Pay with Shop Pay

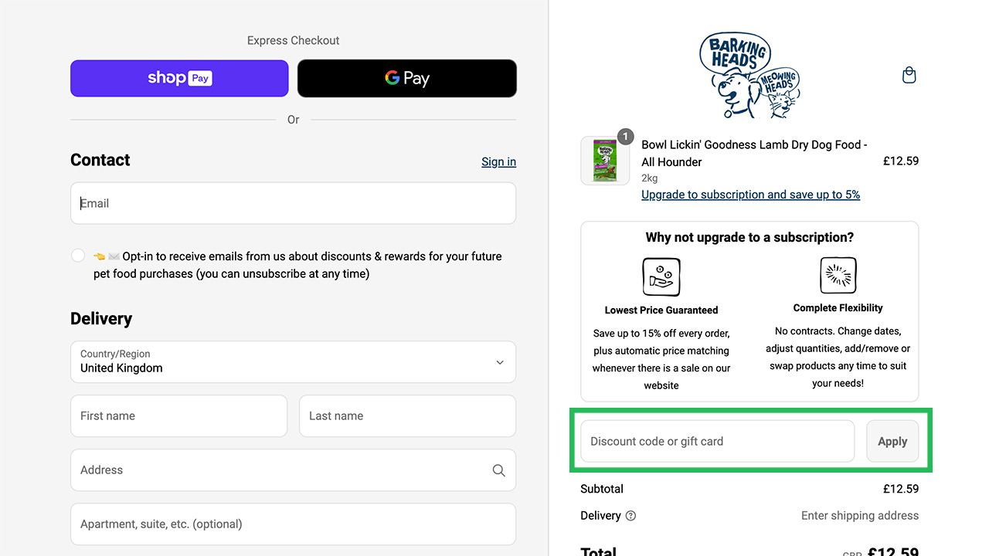179,78
